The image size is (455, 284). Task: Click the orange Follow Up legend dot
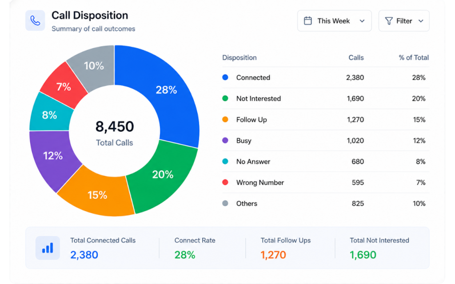coord(225,119)
